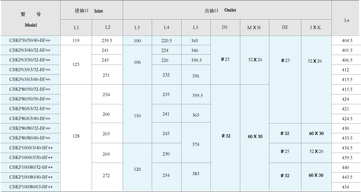Select the L6 value 454 cell
The width and height of the screenshot is (361, 192).
tap(346, 187)
